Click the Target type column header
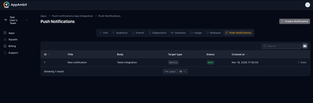Screen dimensions: 313x103 point(175,54)
